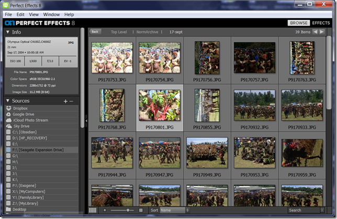Select thumbnail P9170944.JPG

tap(112, 153)
